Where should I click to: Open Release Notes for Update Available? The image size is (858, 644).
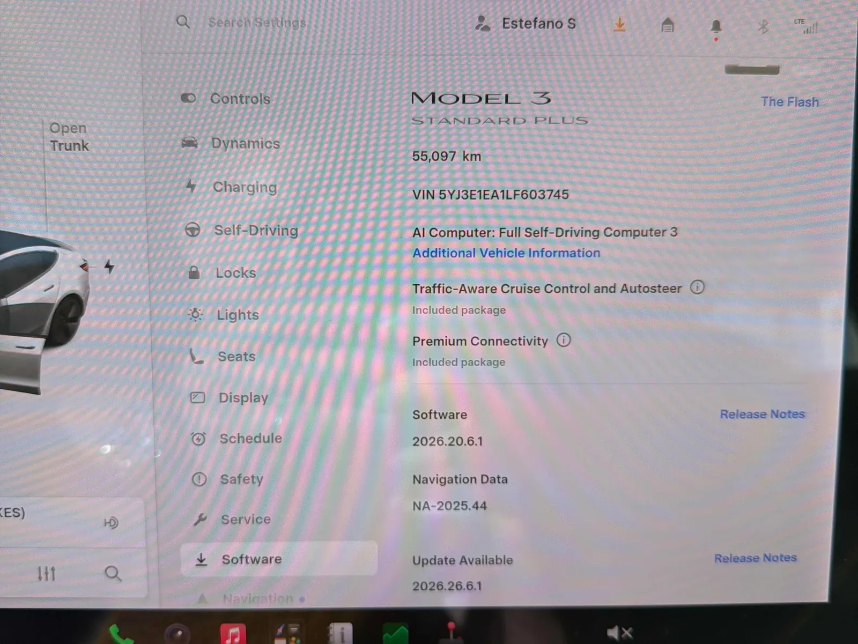click(756, 558)
